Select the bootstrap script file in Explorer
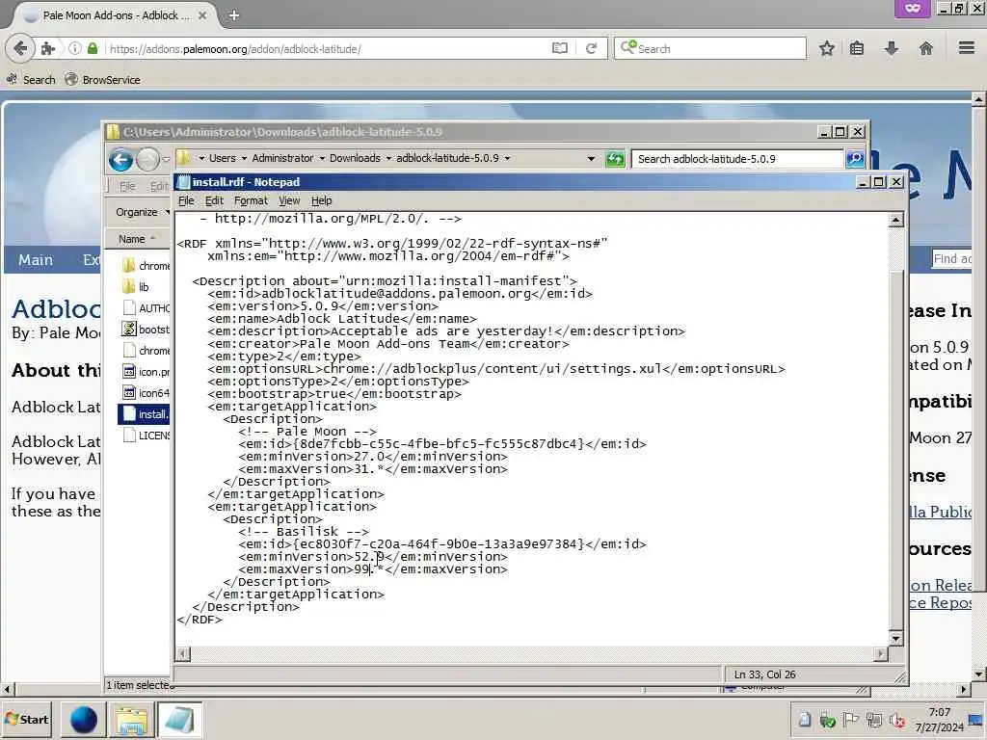The width and height of the screenshot is (987, 740). pyautogui.click(x=147, y=330)
